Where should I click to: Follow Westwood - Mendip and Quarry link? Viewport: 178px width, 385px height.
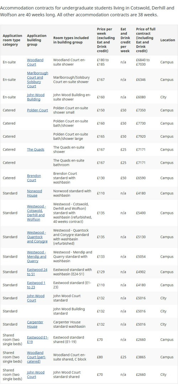click(x=37, y=257)
